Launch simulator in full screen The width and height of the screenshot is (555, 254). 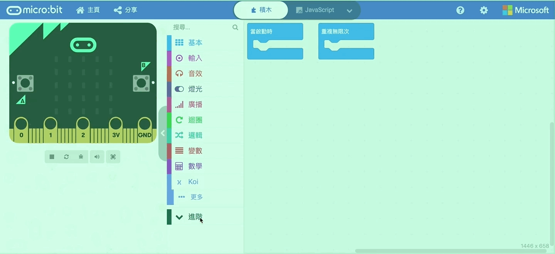pyautogui.click(x=113, y=157)
